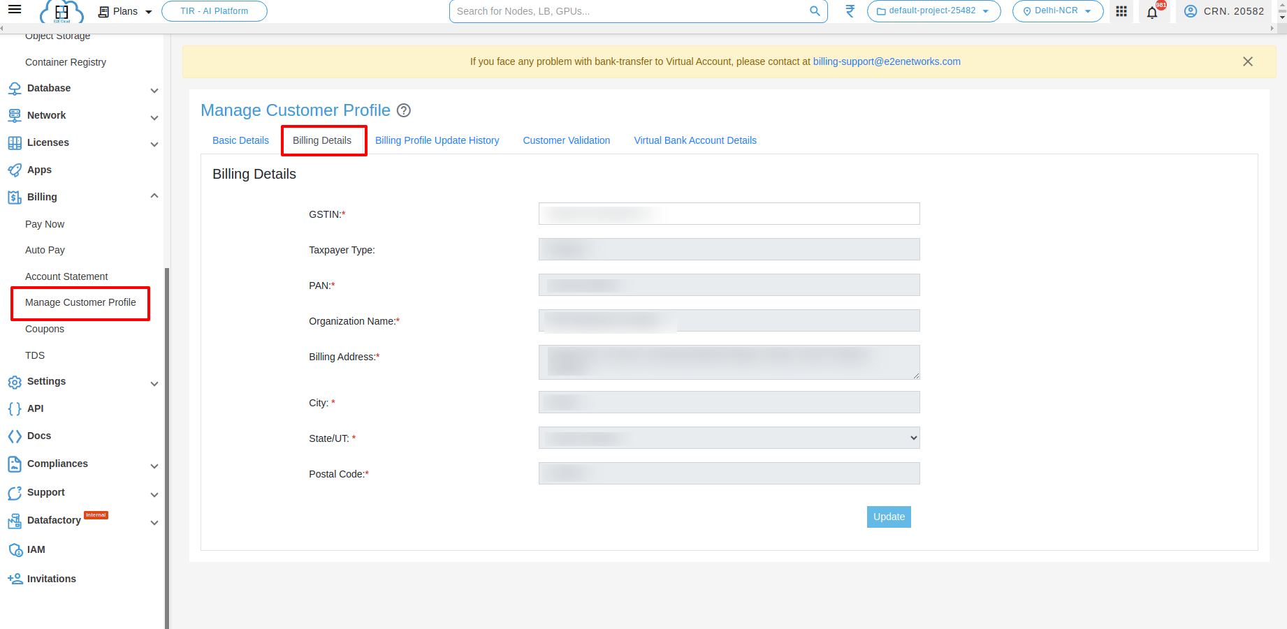Click the E2E Cloud logo
This screenshot has width=1287, height=629.
click(61, 11)
